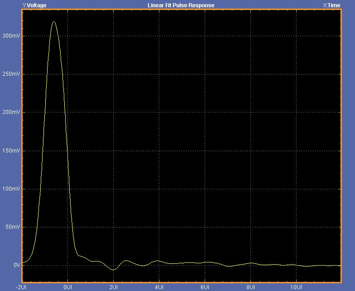Screen dimensions: 355x291
Task: Select the 10UI time axis label
Action: (x=296, y=287)
